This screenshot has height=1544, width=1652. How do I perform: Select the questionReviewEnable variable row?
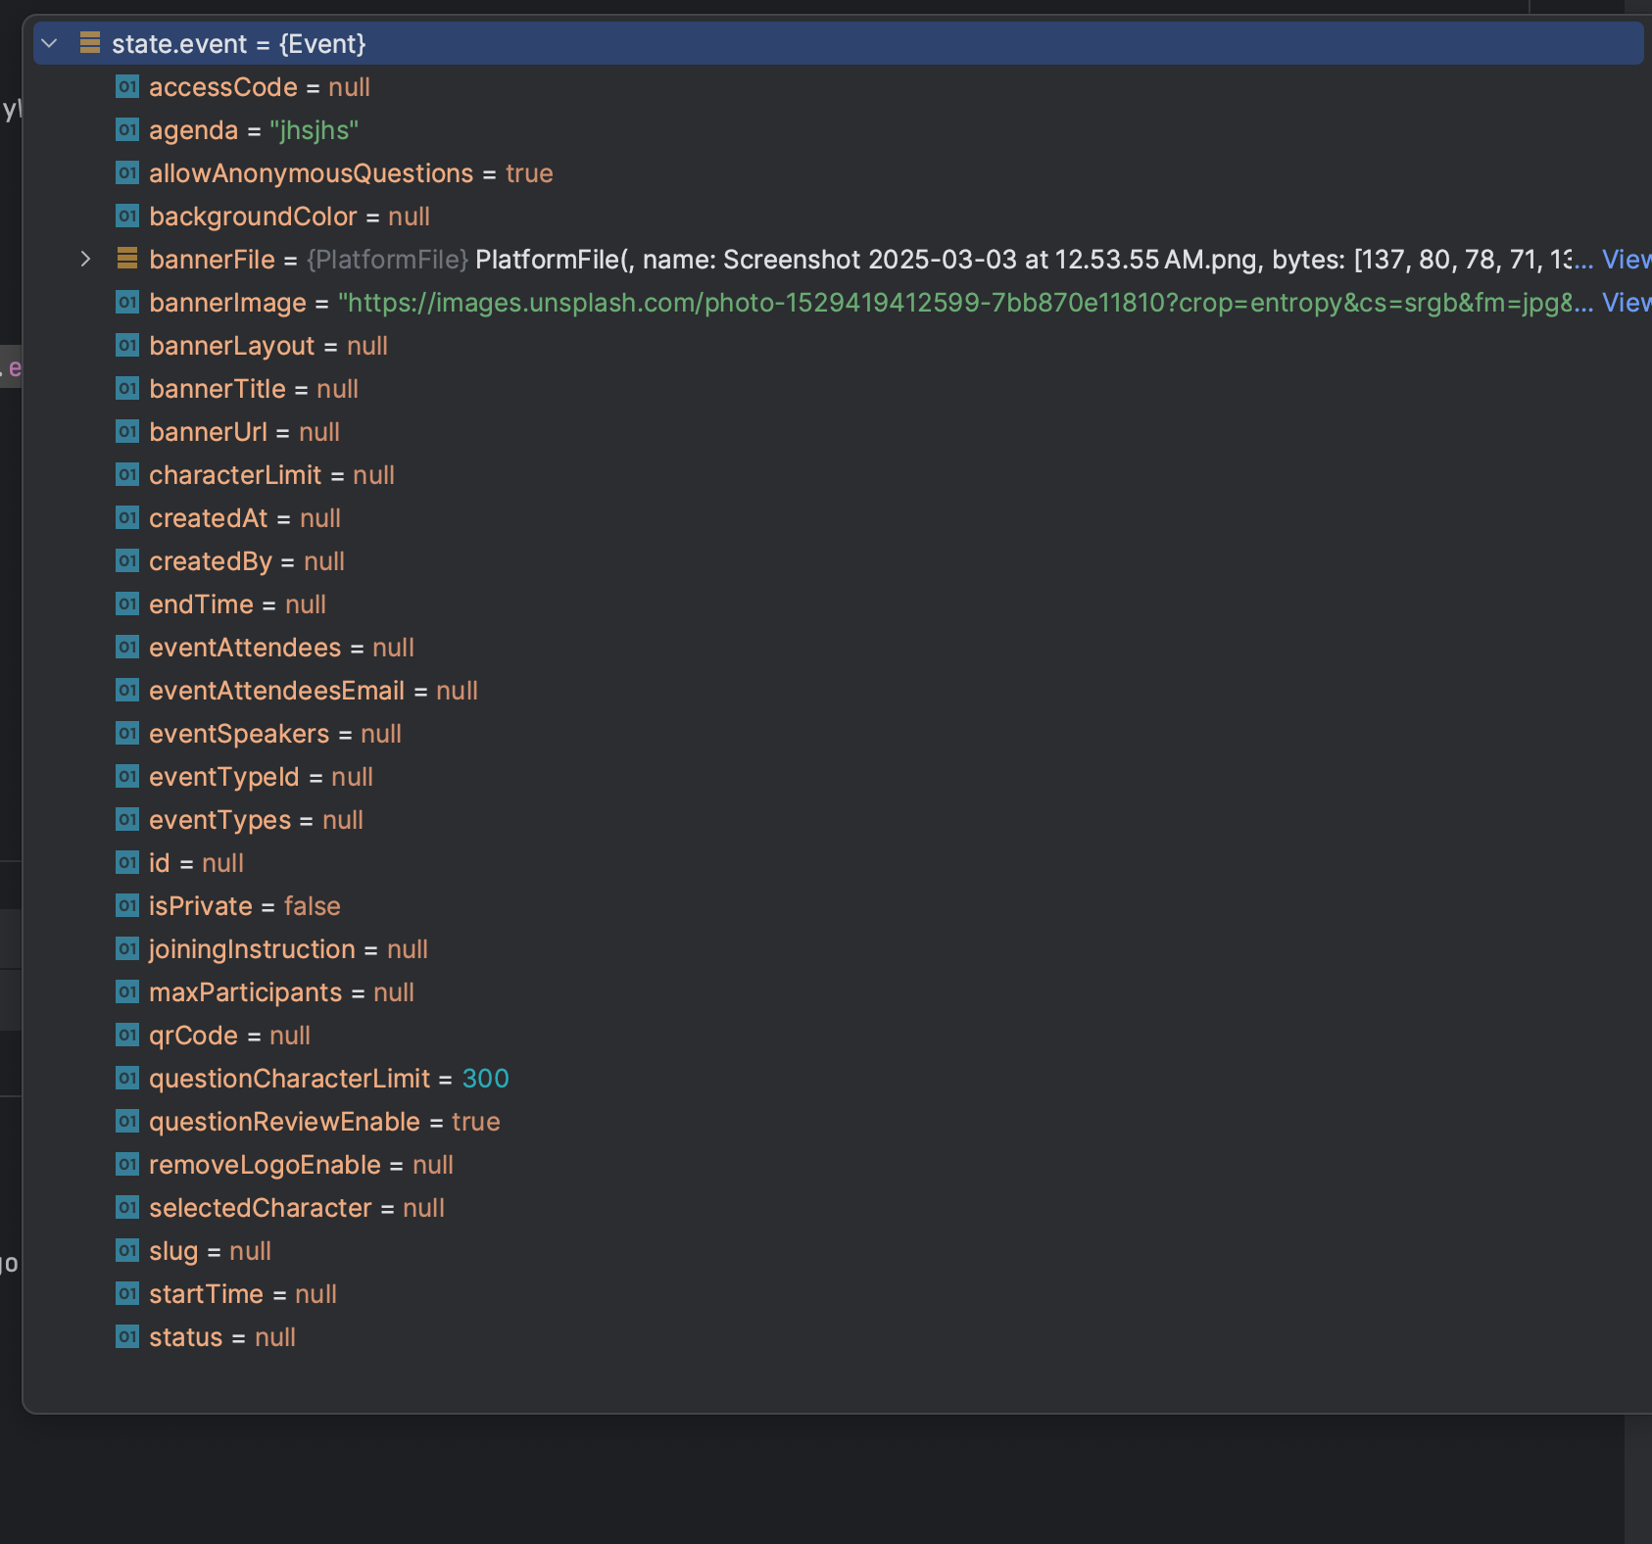(x=323, y=1122)
